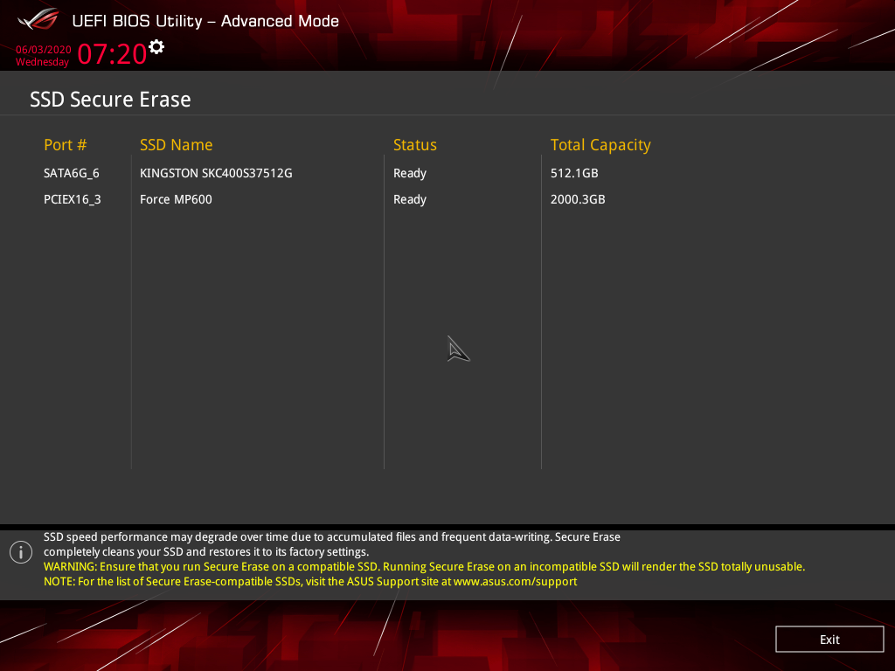Click the information icon near the notice

tap(20, 551)
